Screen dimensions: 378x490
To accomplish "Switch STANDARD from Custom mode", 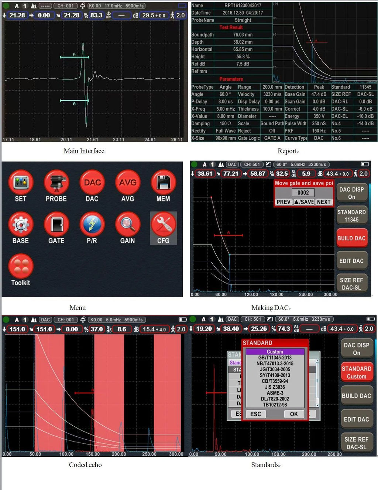I will click(x=357, y=372).
